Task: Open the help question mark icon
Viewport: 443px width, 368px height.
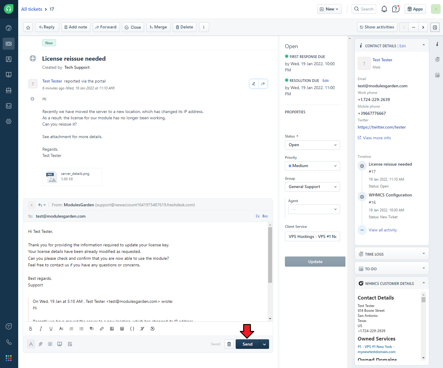Action: click(396, 9)
